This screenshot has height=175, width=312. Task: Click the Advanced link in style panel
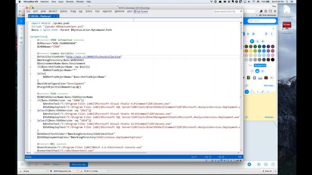(x=269, y=117)
